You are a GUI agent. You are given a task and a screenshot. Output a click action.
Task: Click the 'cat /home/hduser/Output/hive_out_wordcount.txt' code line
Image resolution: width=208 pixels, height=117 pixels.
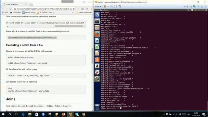tap(32, 38)
